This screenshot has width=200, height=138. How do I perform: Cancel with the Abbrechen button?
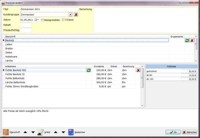[x=190, y=132]
